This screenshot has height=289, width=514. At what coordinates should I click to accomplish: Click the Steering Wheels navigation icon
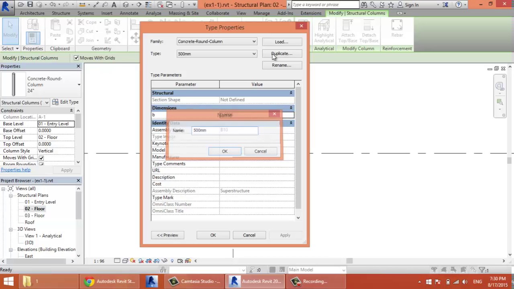(x=499, y=86)
